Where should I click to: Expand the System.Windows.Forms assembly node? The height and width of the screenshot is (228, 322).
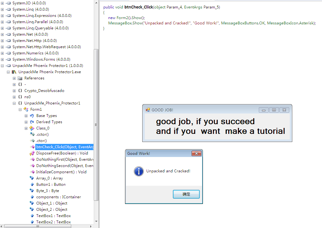point(3,59)
